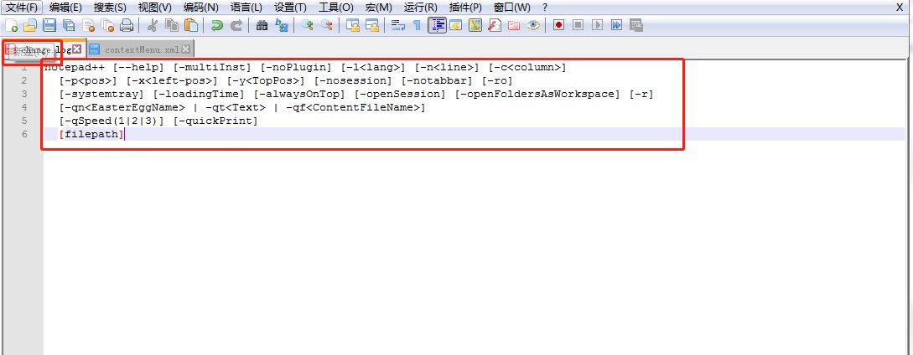The image size is (913, 355).
Task: Print the document with the printer icon
Action: pyautogui.click(x=127, y=25)
